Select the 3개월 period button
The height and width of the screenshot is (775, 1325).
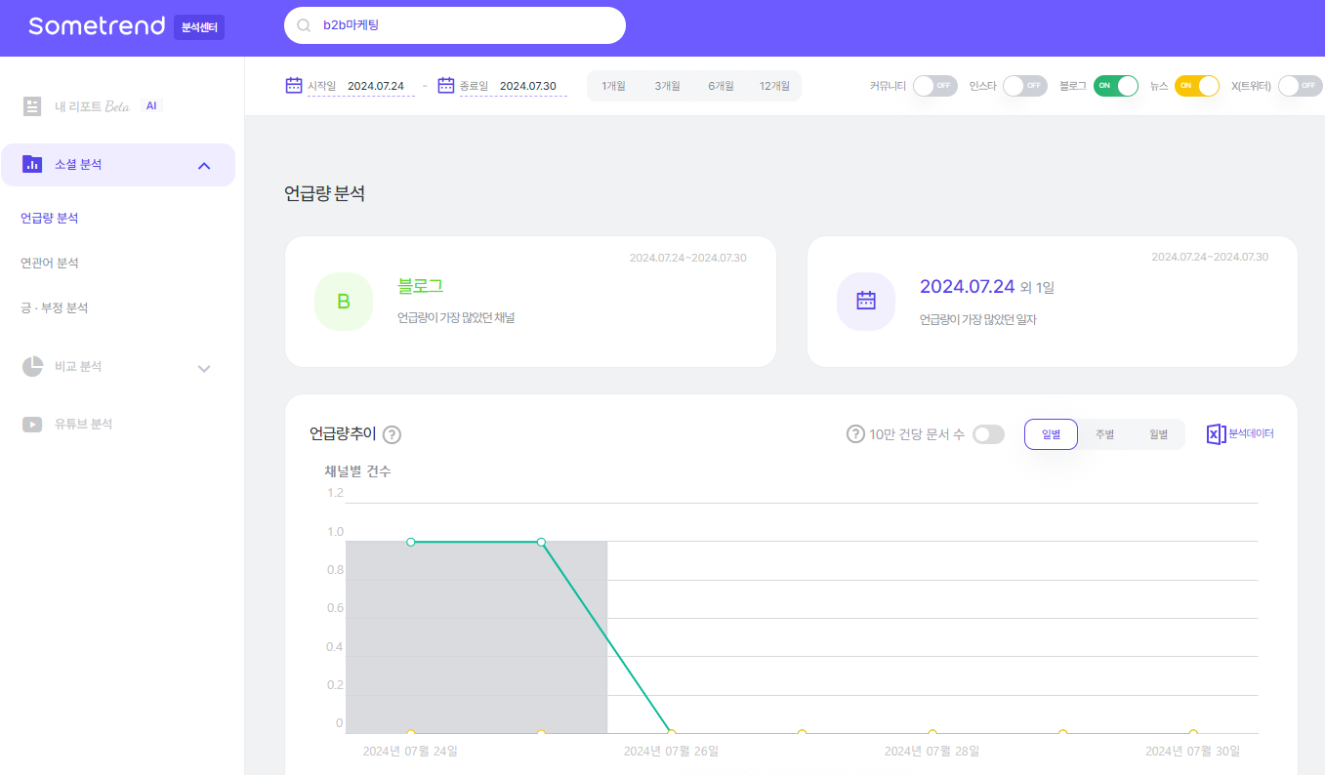click(667, 86)
